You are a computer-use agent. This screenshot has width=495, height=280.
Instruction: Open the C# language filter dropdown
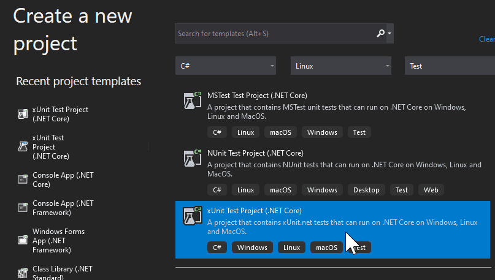[227, 66]
